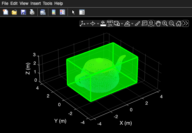Restore the view with the Home button
Viewport: 192px width, 133px height.
179,23
